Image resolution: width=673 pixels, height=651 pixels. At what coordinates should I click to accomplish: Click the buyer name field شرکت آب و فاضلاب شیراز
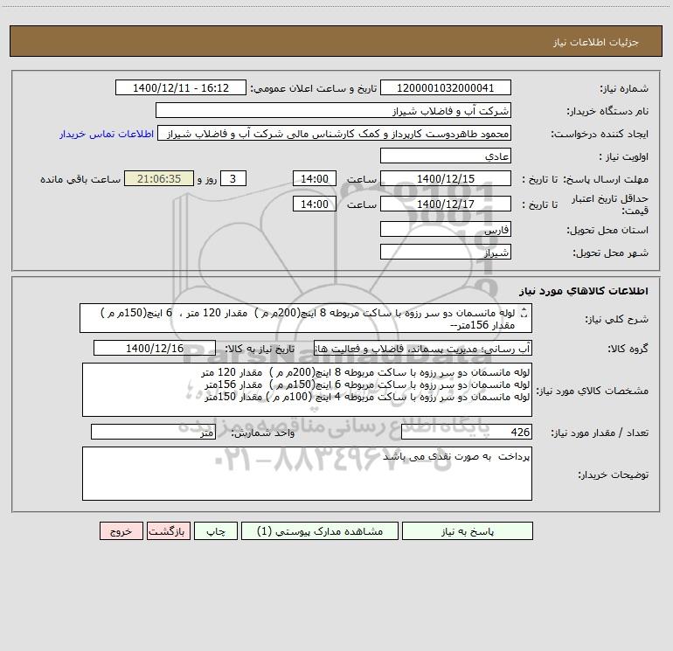pyautogui.click(x=333, y=110)
